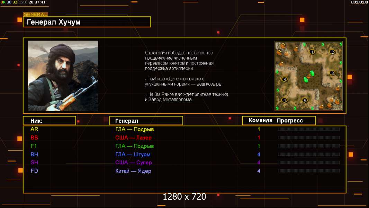Screen dimensions: 369x208
Task: Click the 20:37:41 clock readout
Action: pyautogui.click(x=37, y=2)
